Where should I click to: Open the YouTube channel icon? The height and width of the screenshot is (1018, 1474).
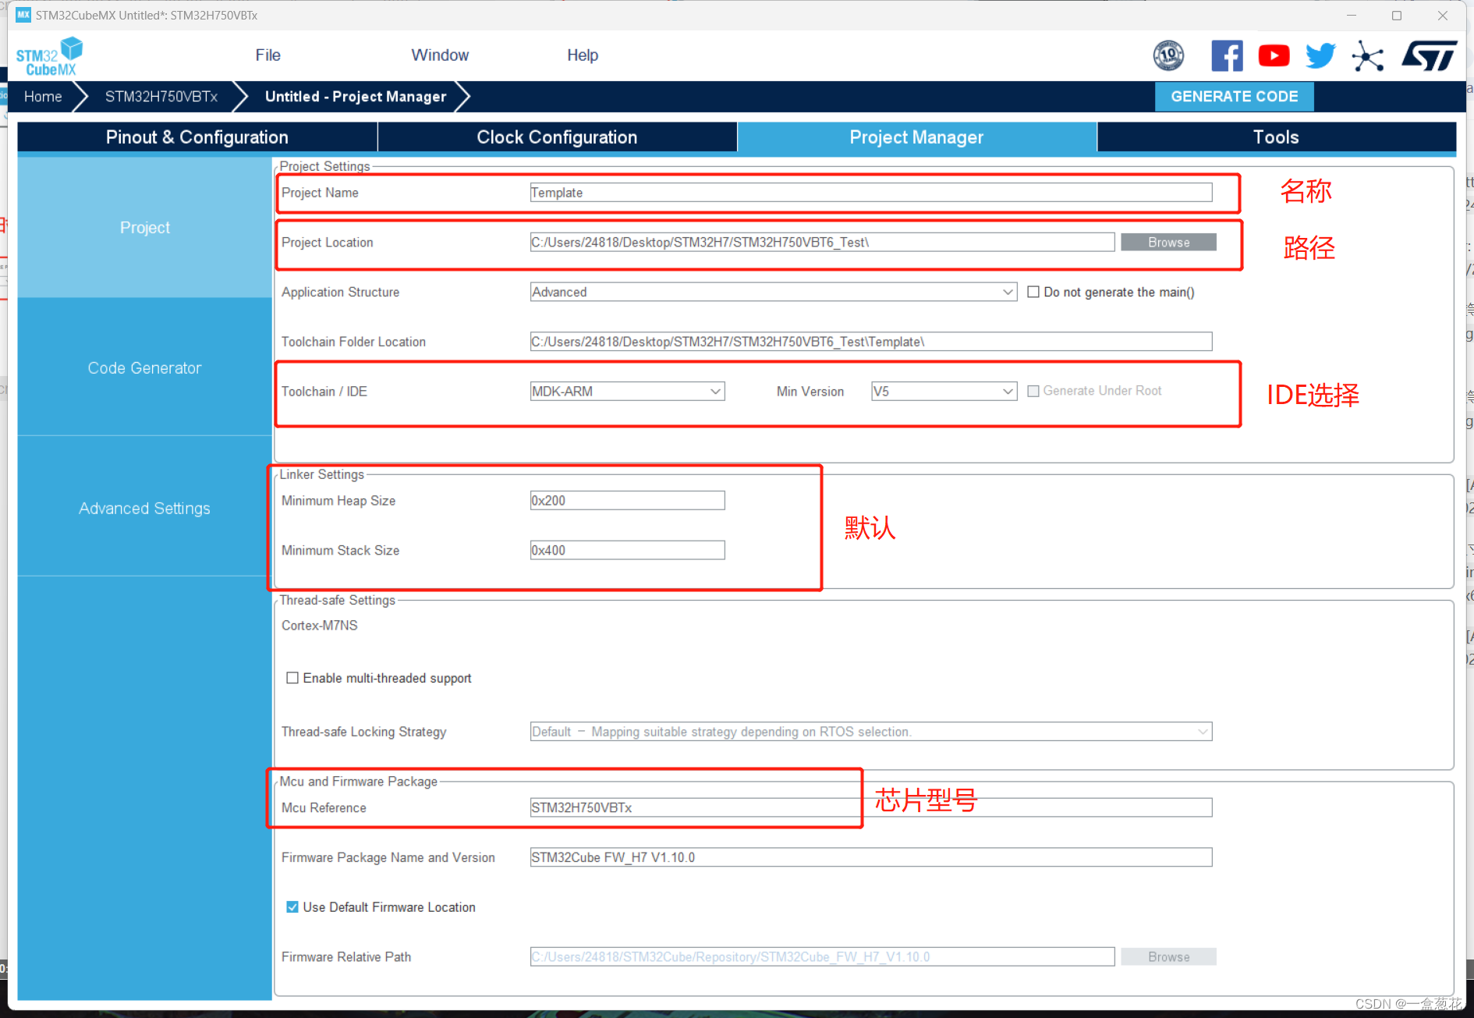[x=1274, y=55]
